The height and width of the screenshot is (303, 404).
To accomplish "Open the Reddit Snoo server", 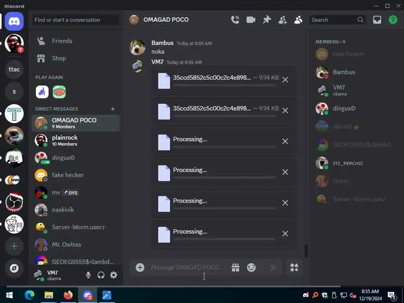I will 14,224.
